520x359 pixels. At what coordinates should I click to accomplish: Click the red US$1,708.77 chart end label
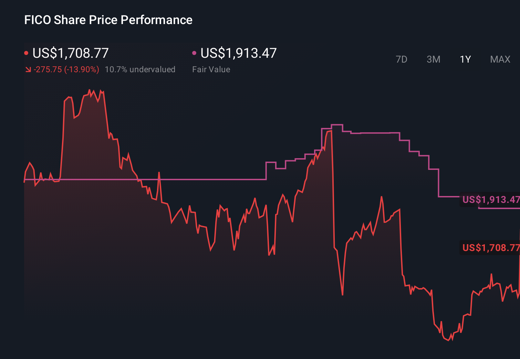(x=490, y=248)
